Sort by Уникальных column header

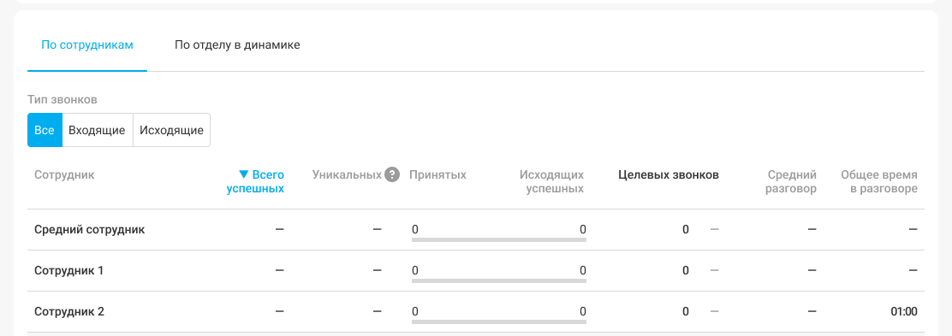347,175
